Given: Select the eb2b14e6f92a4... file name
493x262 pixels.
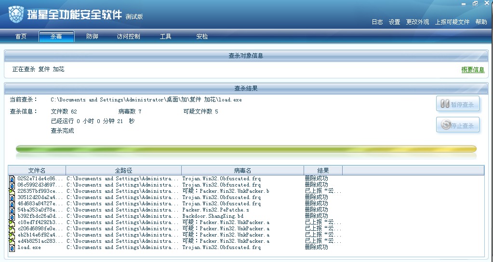Looking at the screenshot, I should coord(40,236).
